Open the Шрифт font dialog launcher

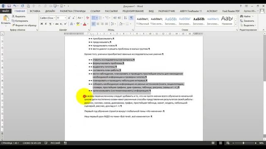[x=89, y=30]
